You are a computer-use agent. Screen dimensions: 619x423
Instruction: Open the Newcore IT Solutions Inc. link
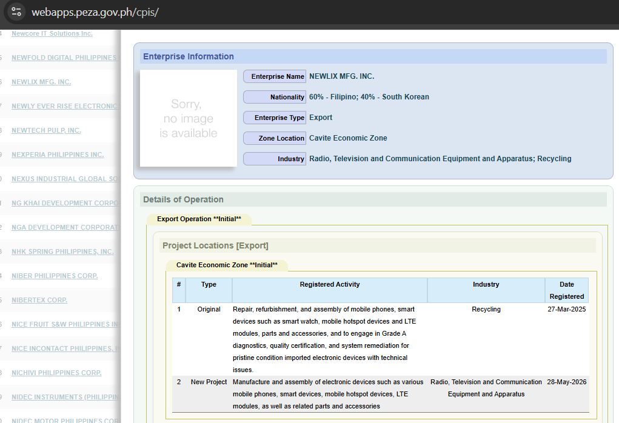tap(52, 33)
